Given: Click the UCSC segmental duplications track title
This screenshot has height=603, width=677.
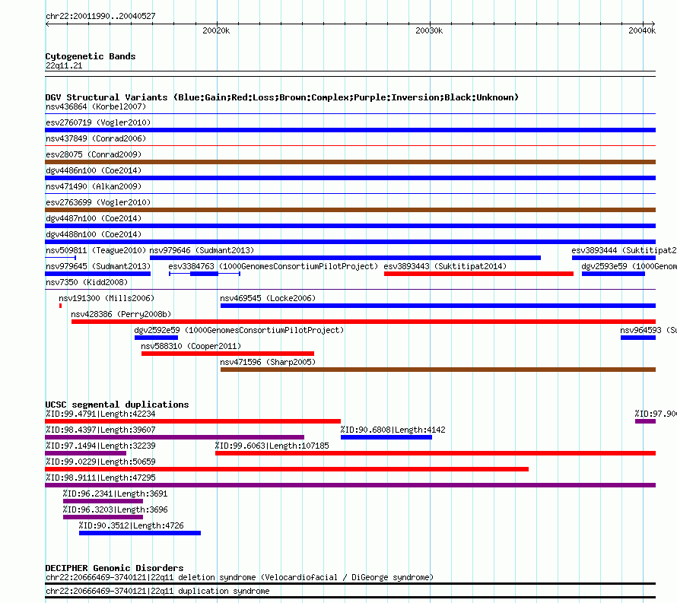Looking at the screenshot, I should tap(117, 405).
